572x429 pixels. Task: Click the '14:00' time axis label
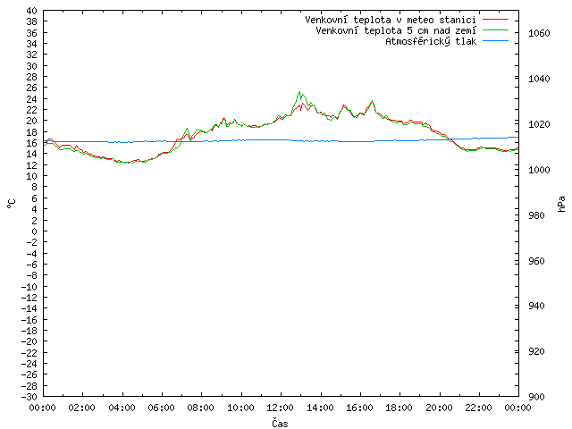[320, 408]
